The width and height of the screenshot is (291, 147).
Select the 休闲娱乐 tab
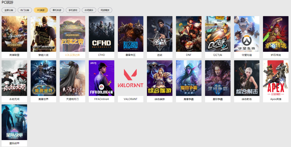[89, 10]
